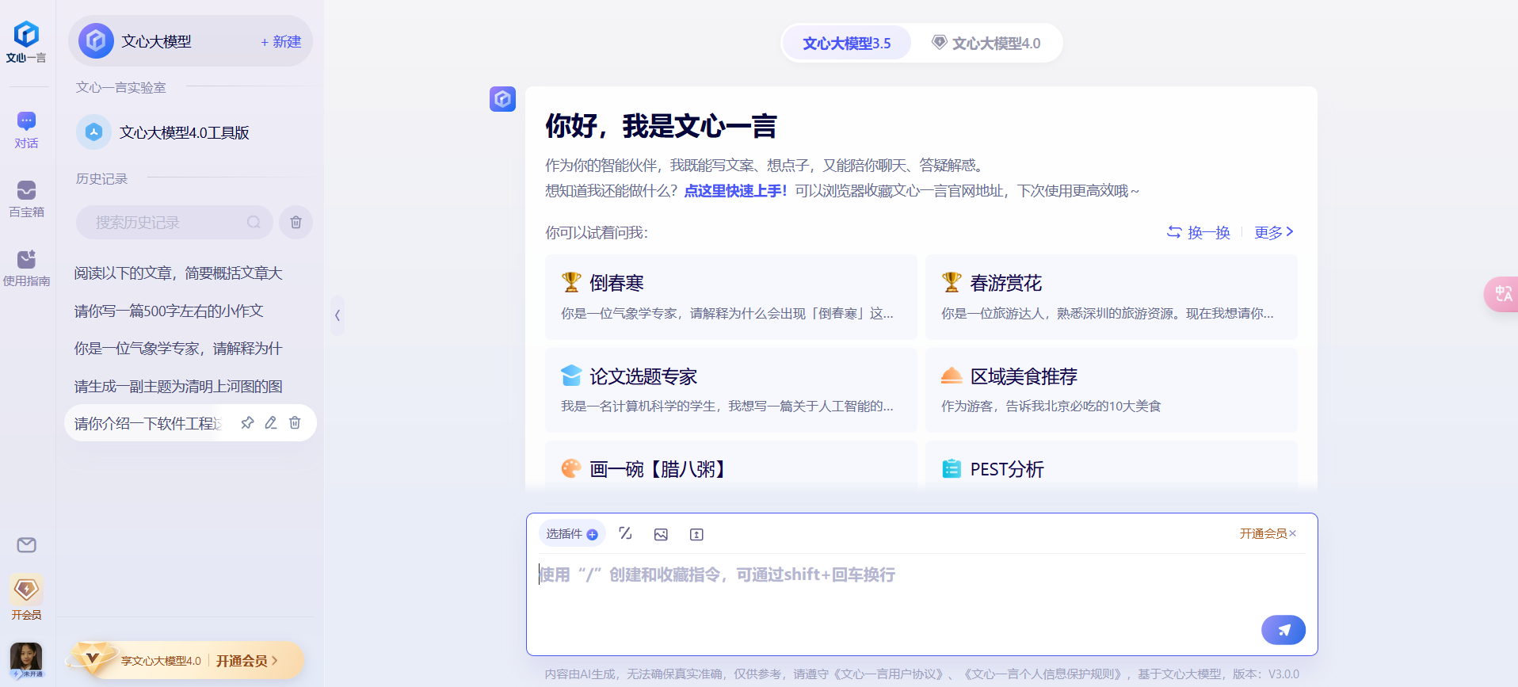Click 开通会员 above the message box
This screenshot has height=687, width=1518.
[1263, 533]
